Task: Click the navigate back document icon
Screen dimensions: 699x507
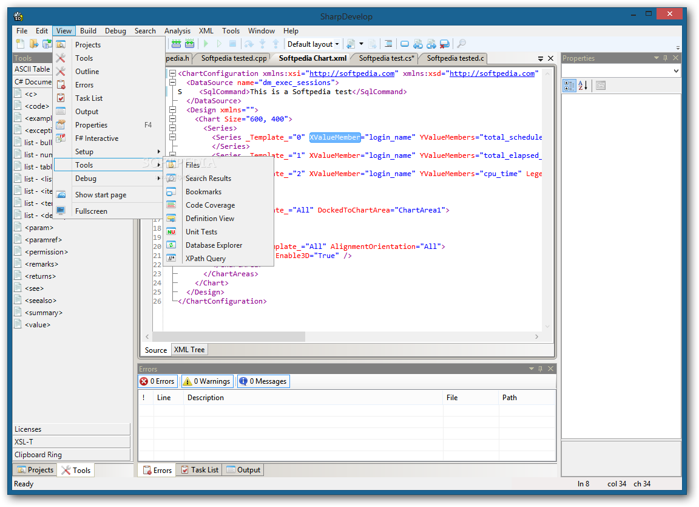Action: tap(351, 44)
